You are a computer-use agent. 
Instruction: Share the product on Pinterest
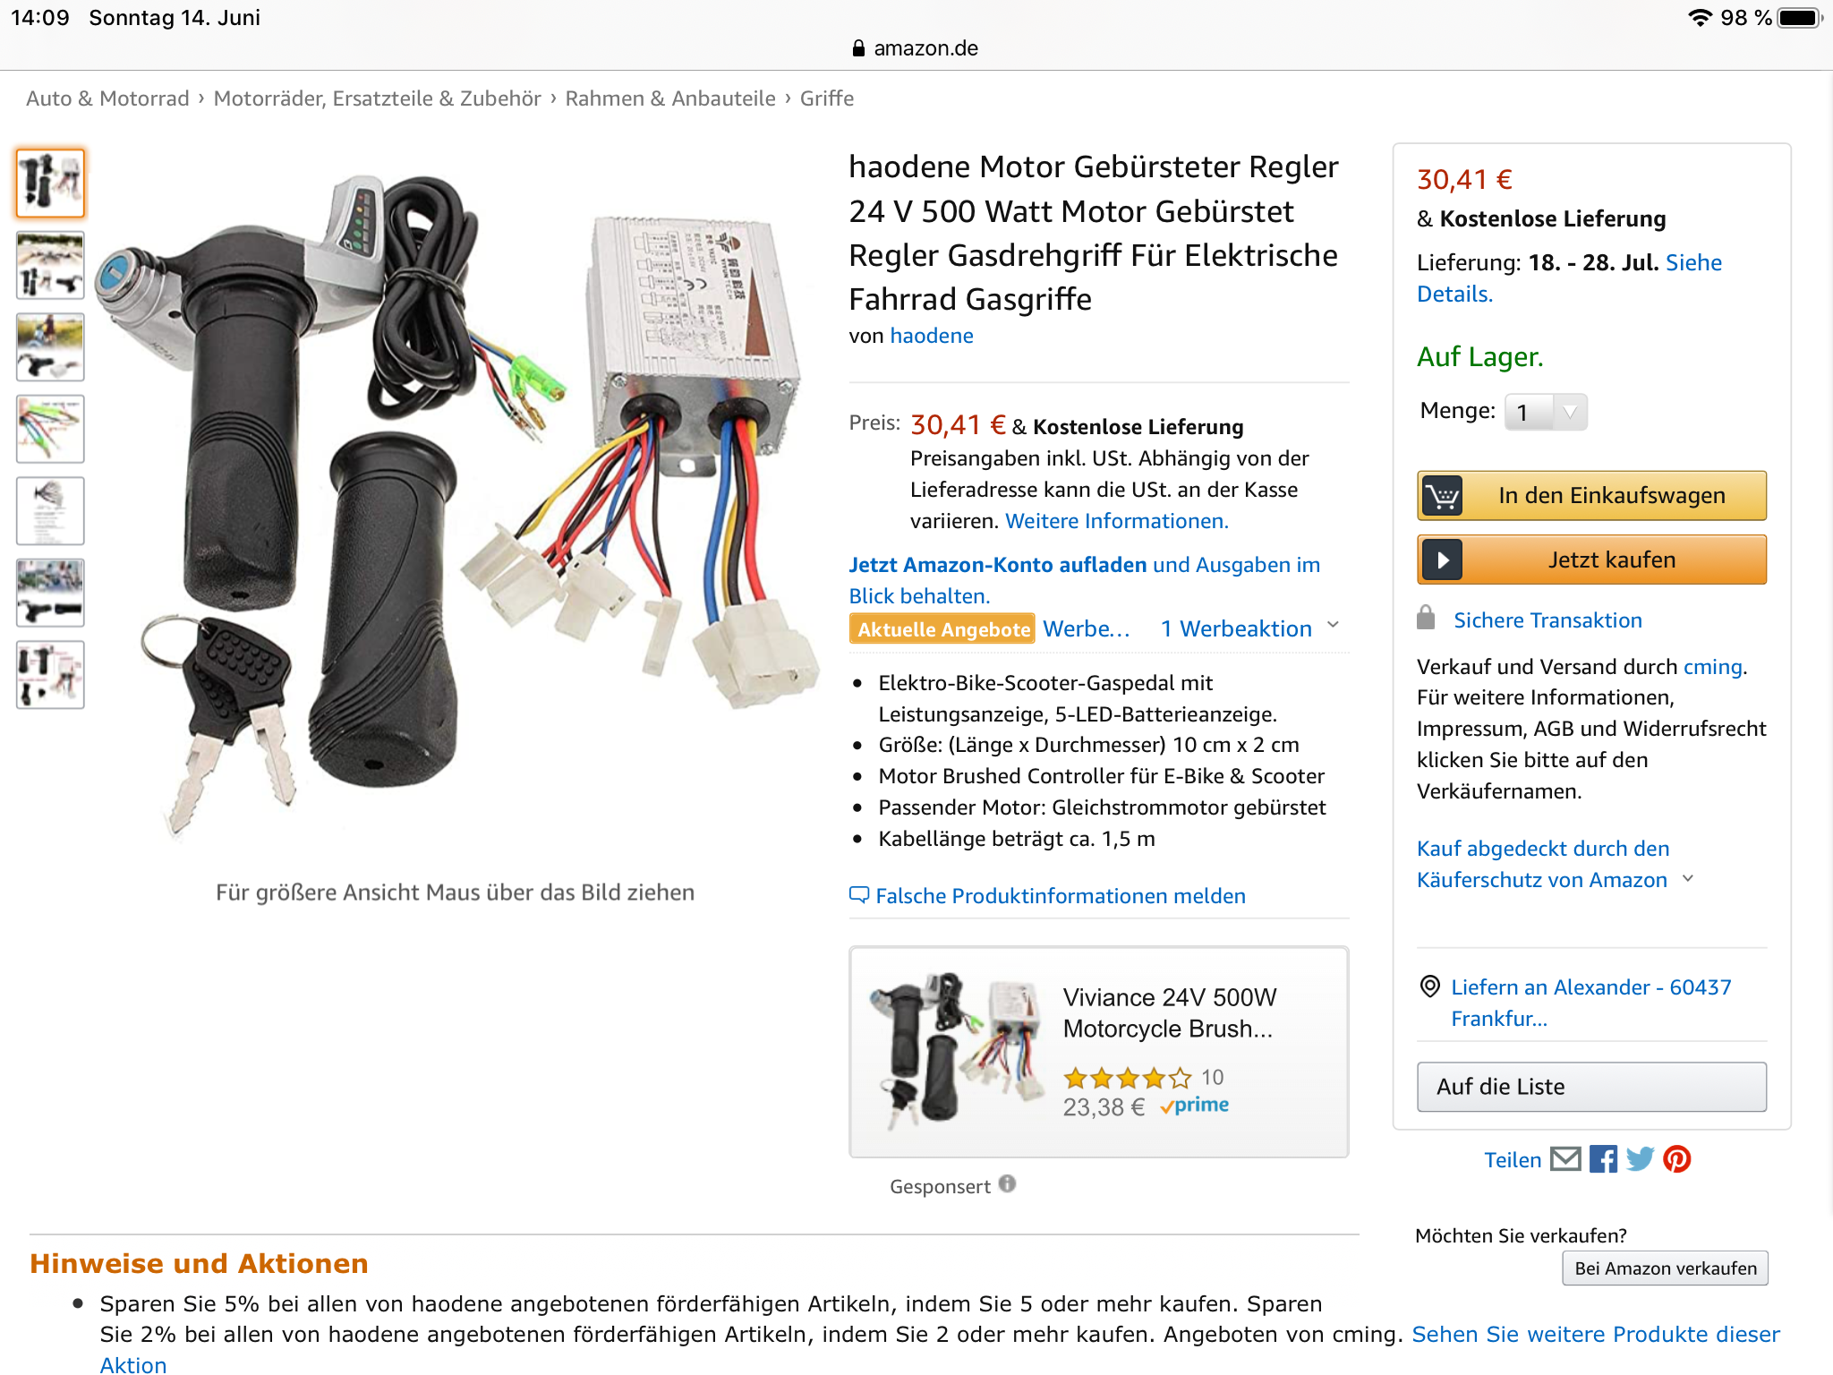tap(1676, 1159)
